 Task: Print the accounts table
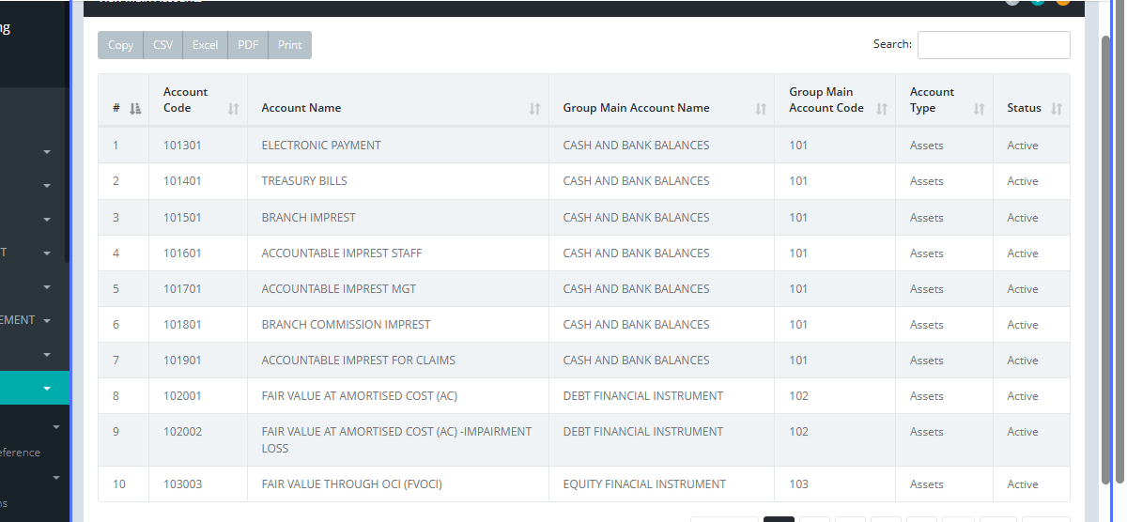(x=290, y=45)
